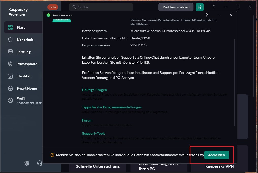Click Datenbanken veröffentlicht value Heute, 10:58
Image resolution: width=258 pixels, height=173 pixels.
[140, 38]
